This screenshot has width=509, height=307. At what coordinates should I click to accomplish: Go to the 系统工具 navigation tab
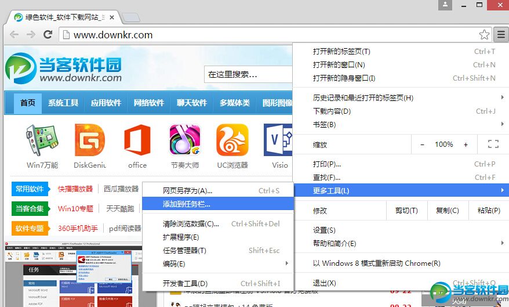point(63,103)
